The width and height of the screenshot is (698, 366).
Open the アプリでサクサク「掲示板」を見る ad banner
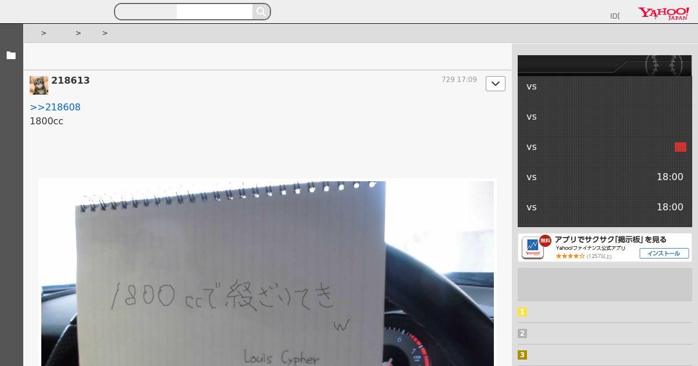coord(605,247)
